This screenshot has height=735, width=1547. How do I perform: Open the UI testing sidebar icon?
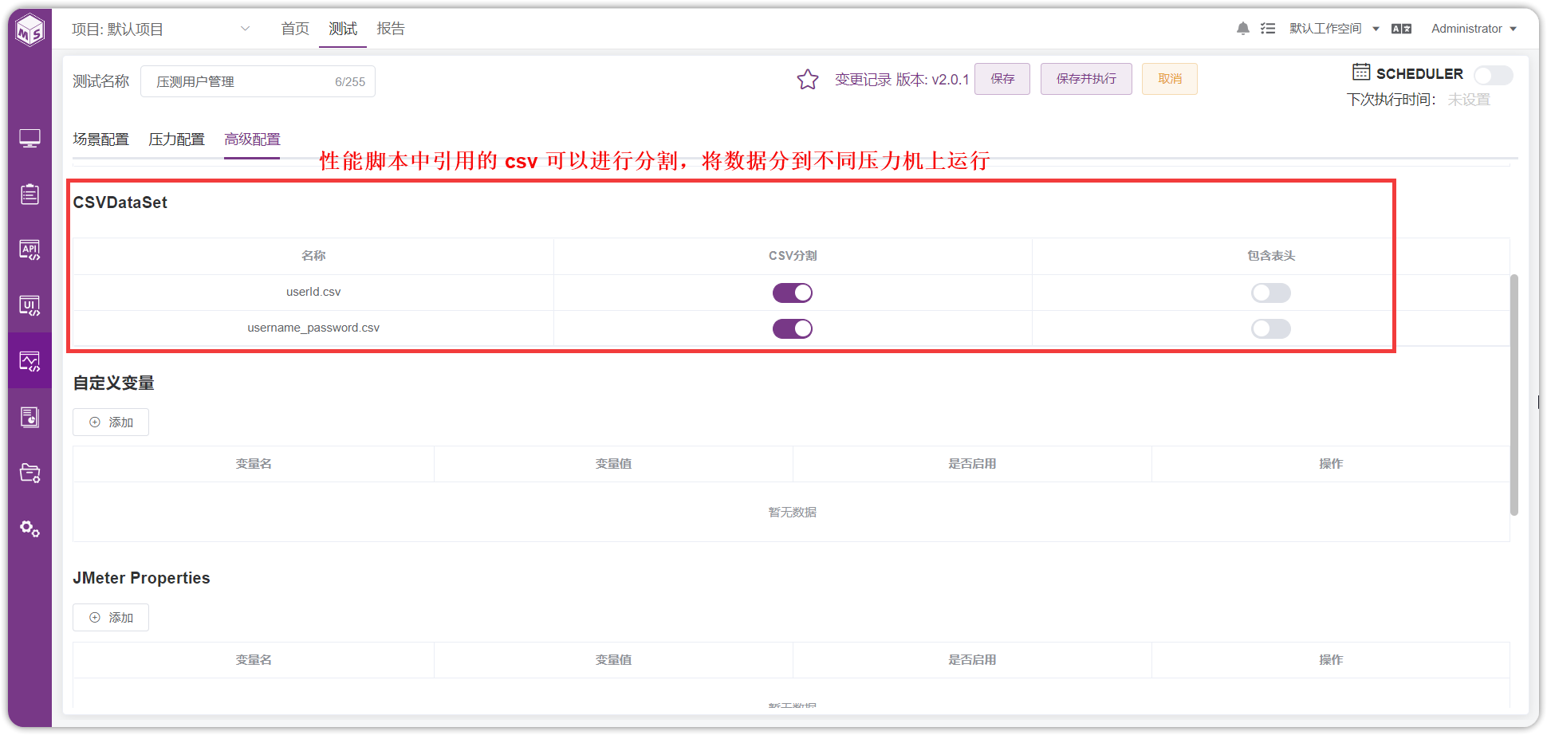coord(30,305)
